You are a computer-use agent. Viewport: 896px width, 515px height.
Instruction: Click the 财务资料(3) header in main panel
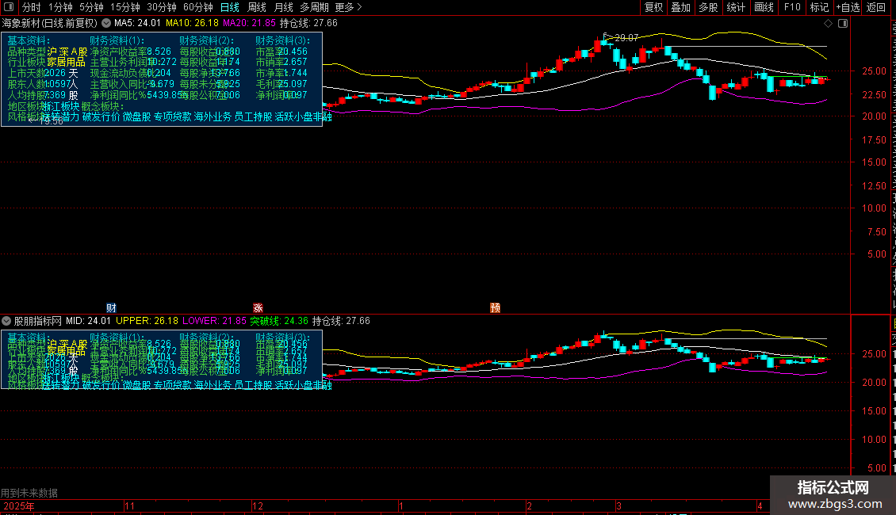click(x=283, y=40)
